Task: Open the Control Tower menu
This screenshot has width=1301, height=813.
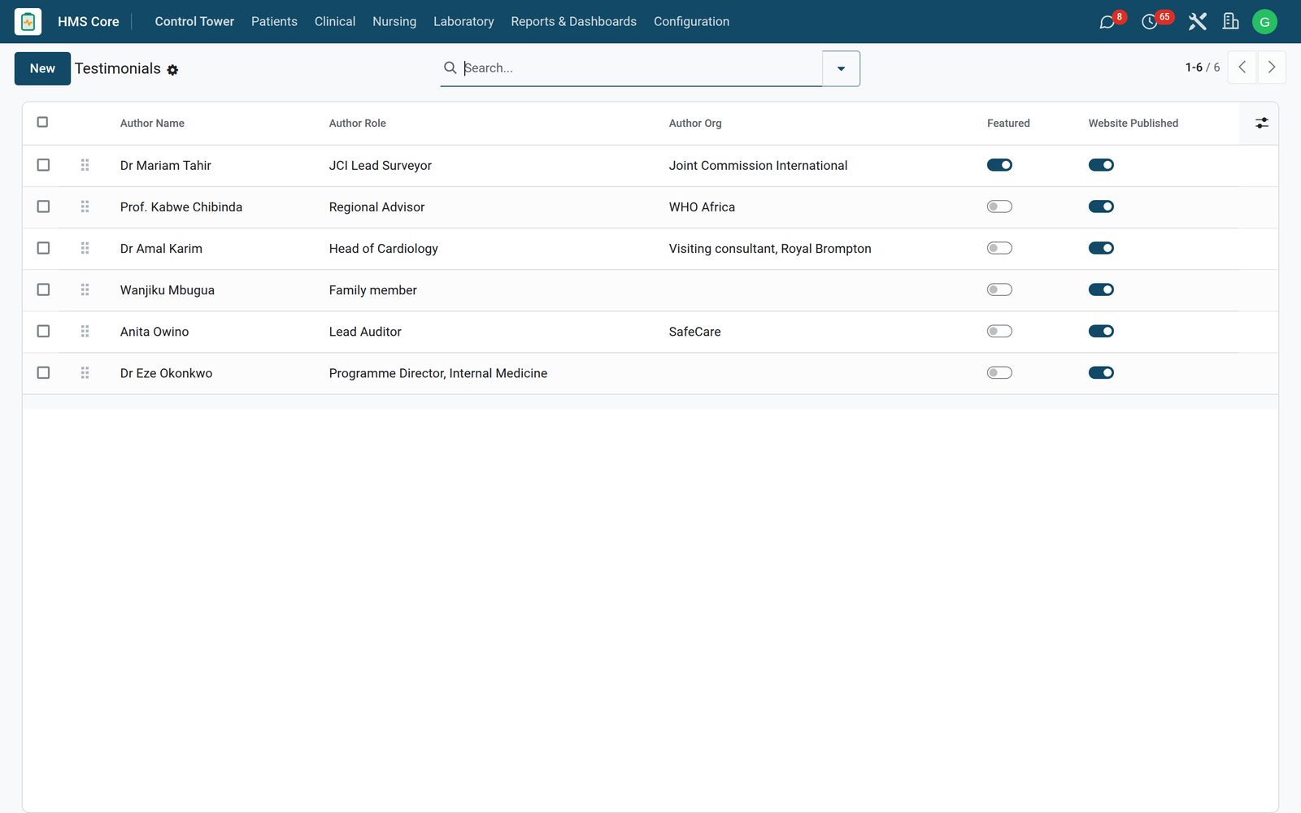Action: (x=194, y=22)
